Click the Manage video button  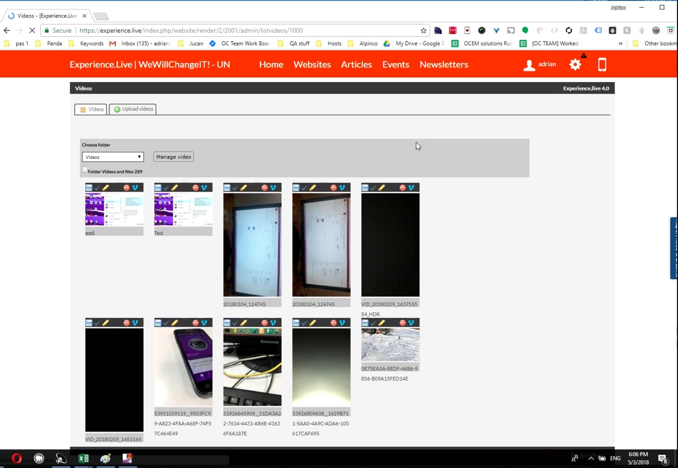tap(174, 157)
